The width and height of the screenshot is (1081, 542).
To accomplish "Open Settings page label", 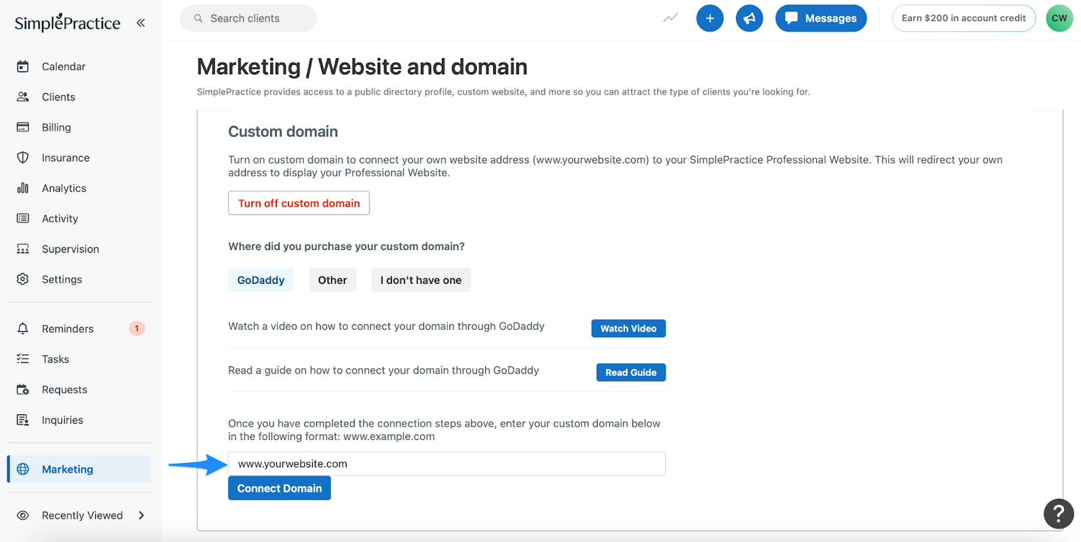I will (62, 279).
